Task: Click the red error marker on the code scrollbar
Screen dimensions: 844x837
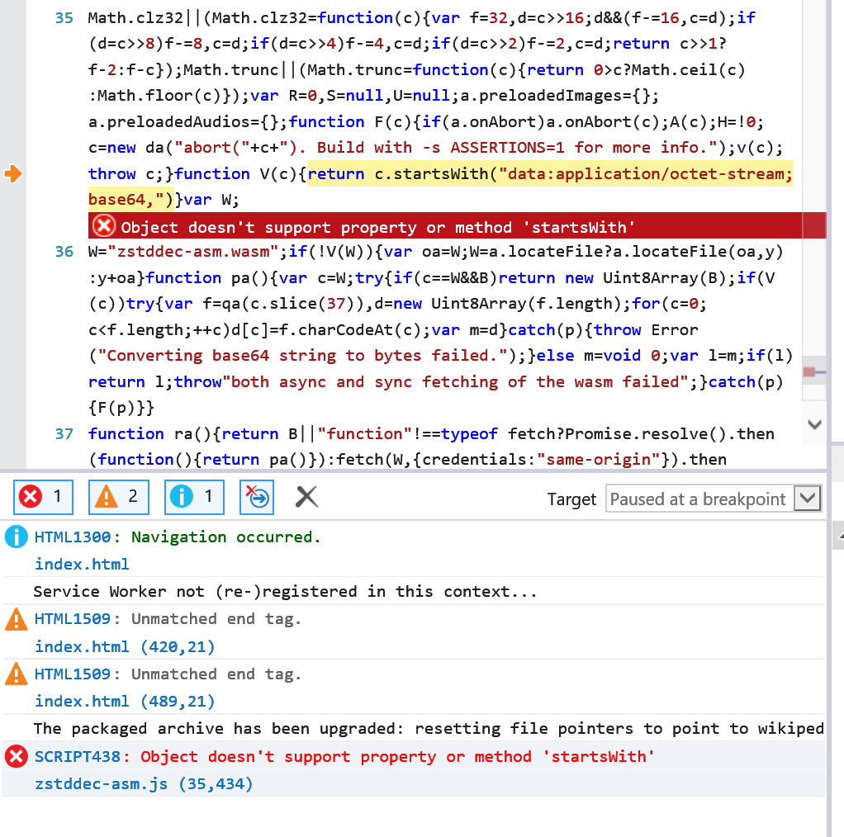Action: (x=809, y=371)
